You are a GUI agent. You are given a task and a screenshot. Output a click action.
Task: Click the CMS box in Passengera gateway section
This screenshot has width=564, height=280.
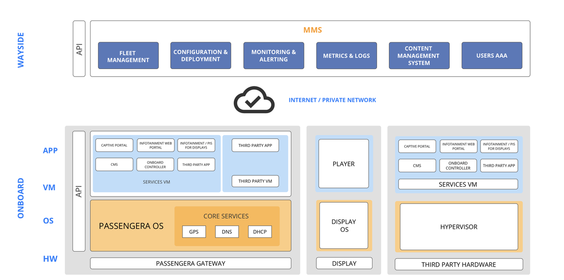click(x=114, y=164)
